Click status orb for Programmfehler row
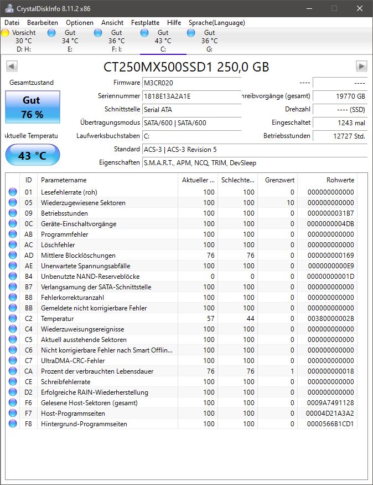The height and width of the screenshot is (485, 373). coord(13,234)
